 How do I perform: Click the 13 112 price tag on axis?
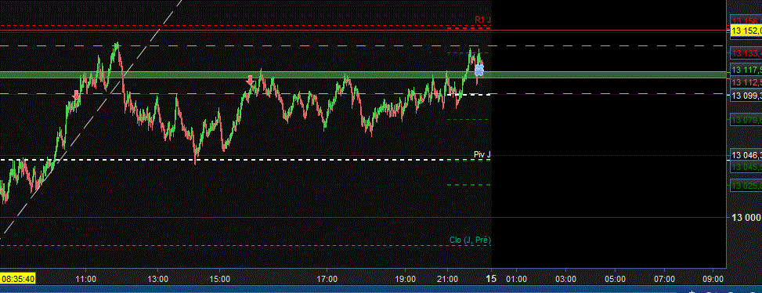pos(746,82)
